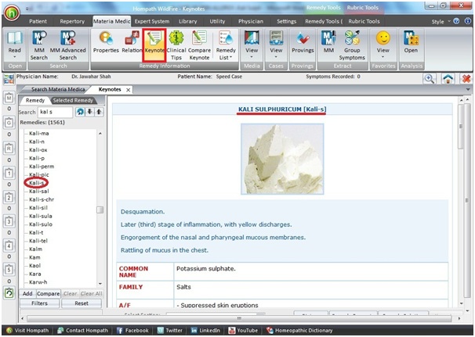Screen dimensions: 475x337
Task: Expand tab list dropdown arrow
Action: tap(468, 90)
